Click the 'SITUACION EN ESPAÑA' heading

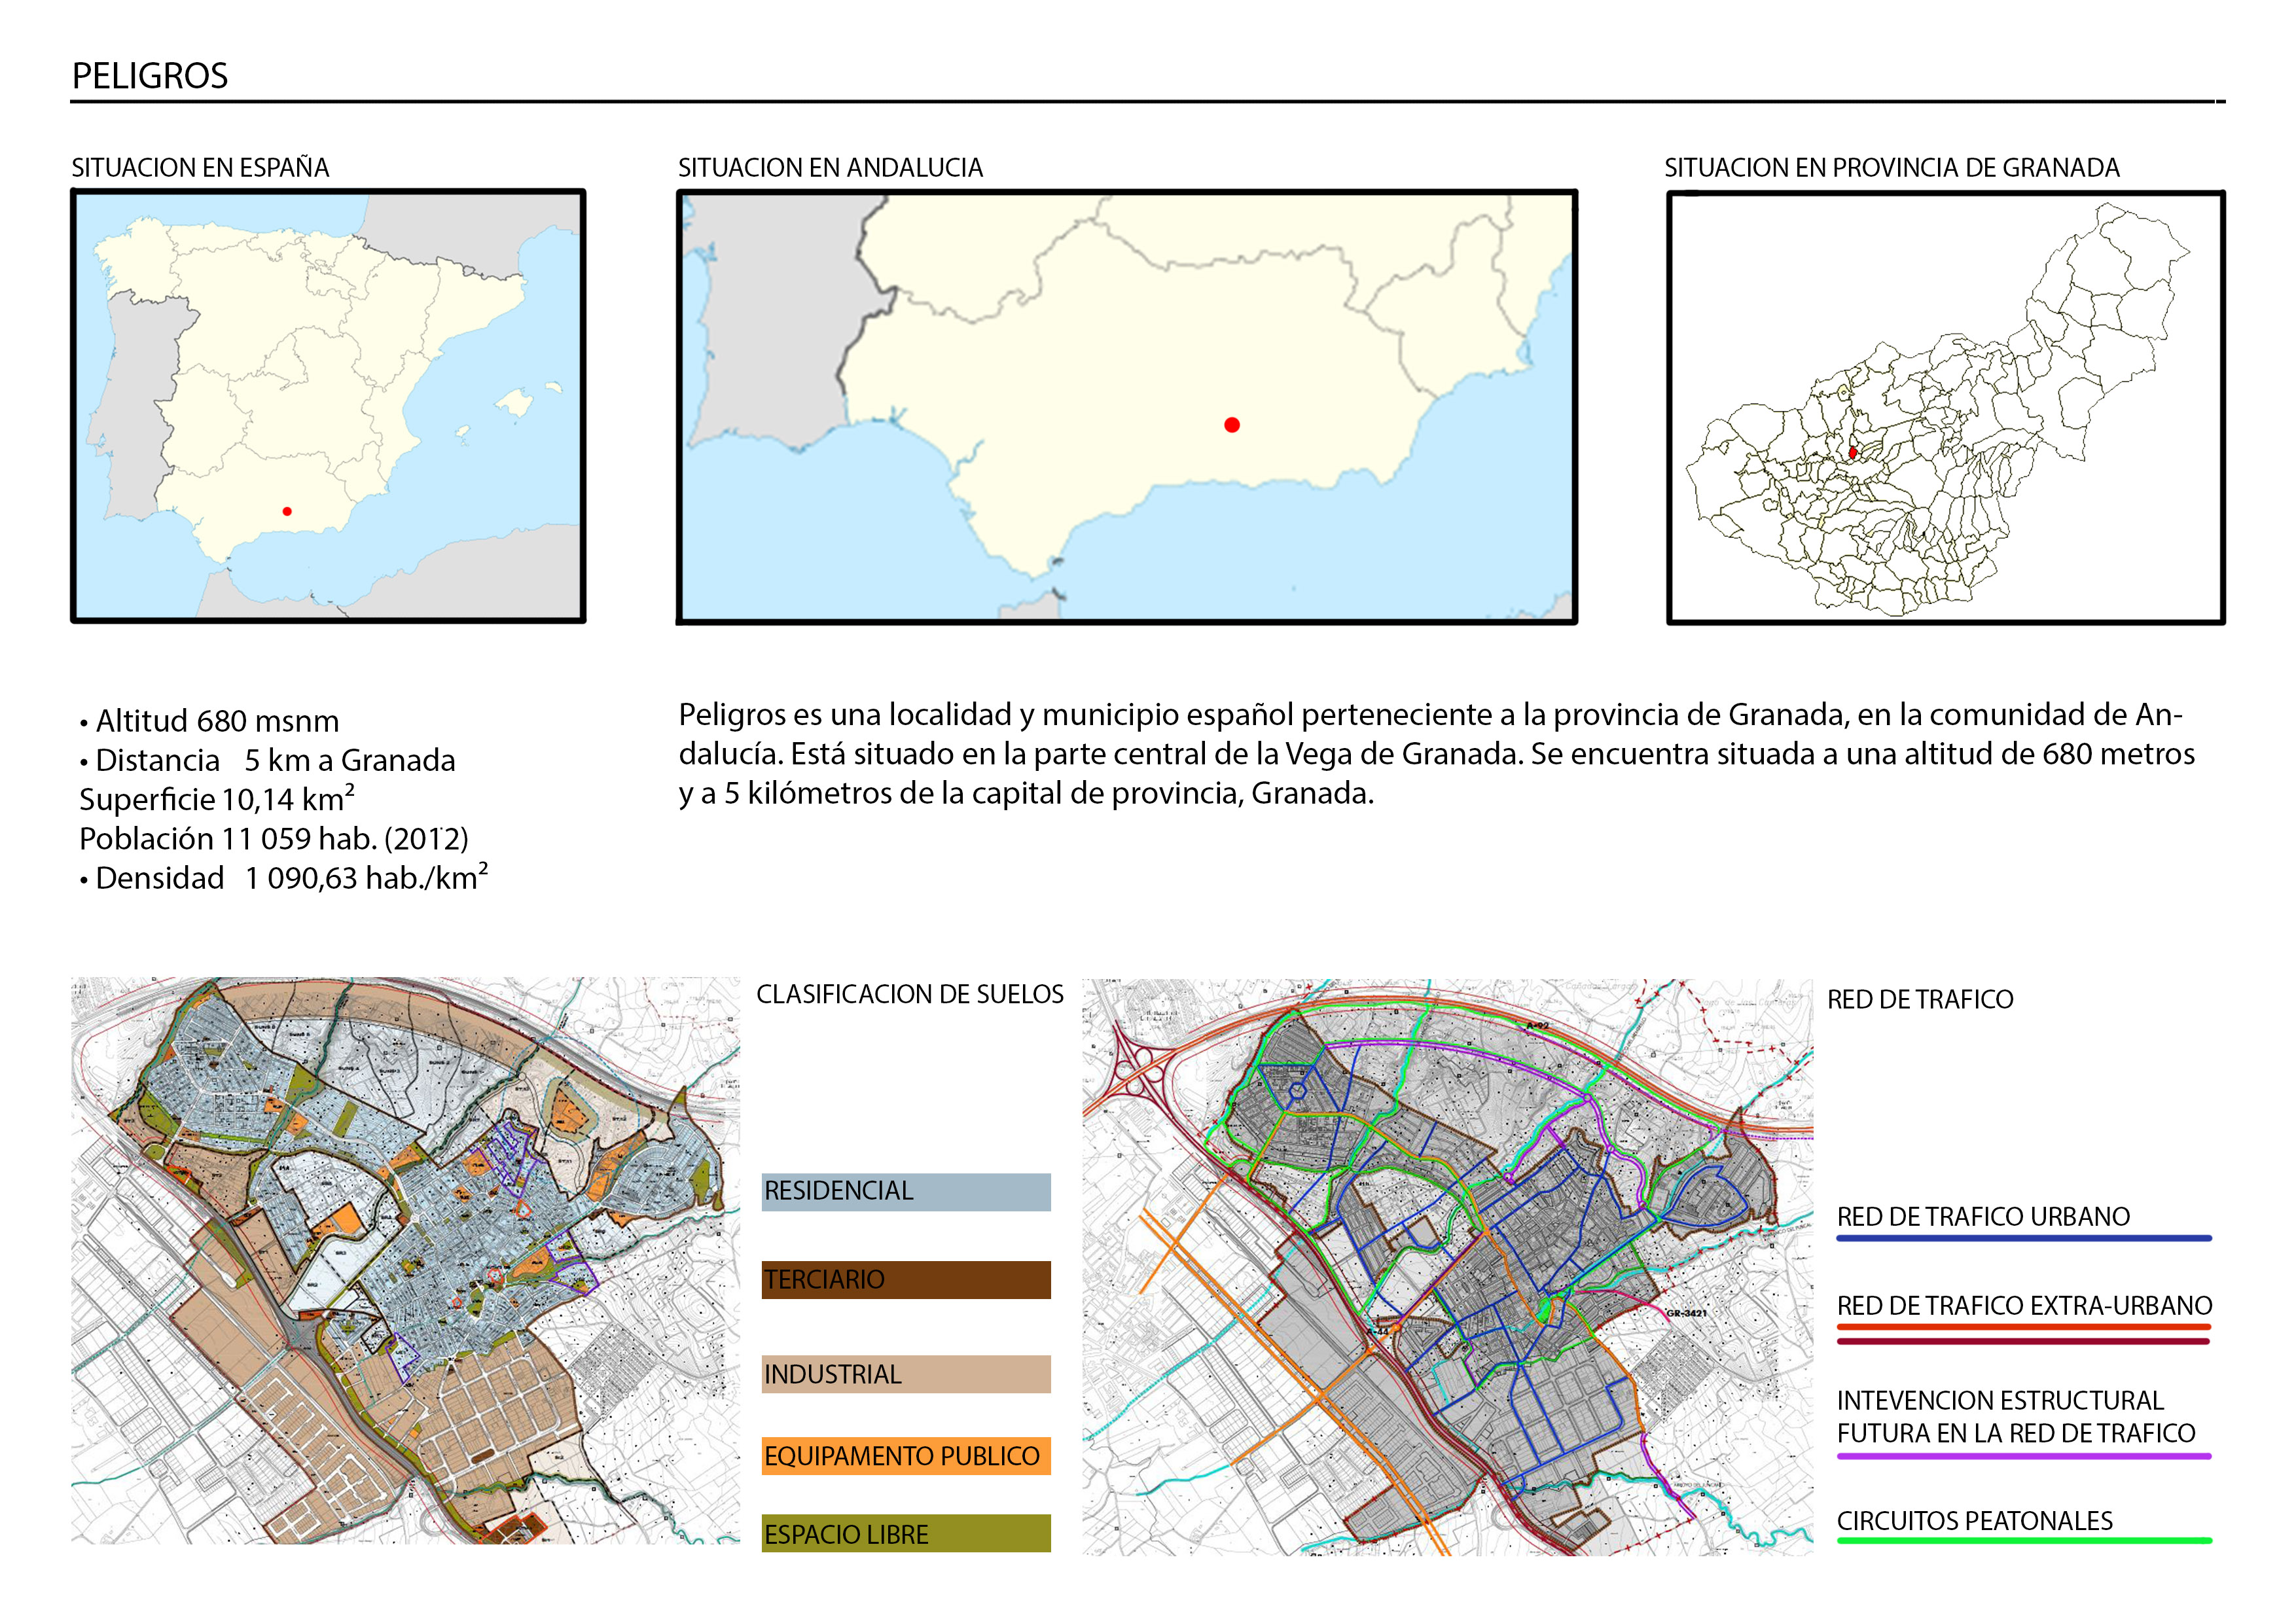point(200,168)
